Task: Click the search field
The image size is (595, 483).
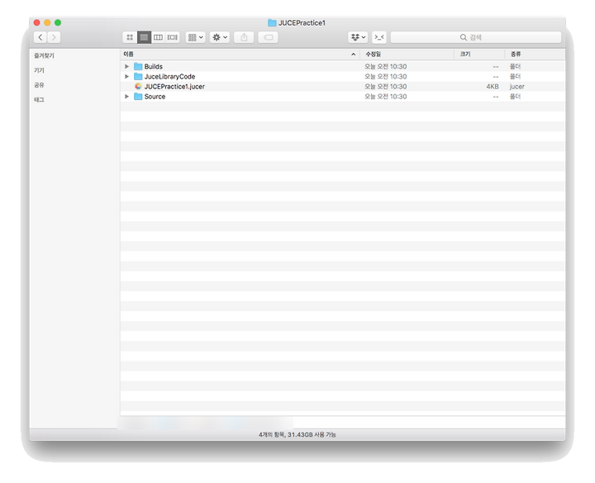Action: [x=476, y=37]
